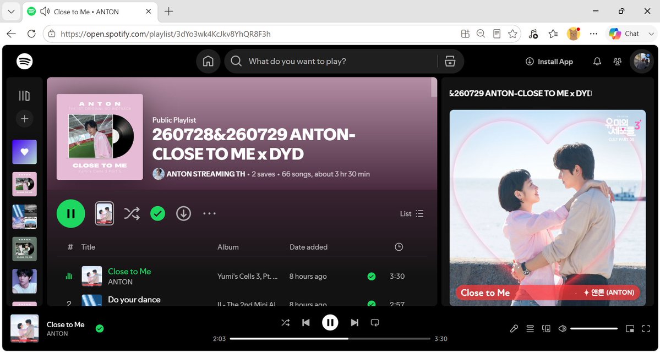This screenshot has width=660, height=353.
Task: Click the Close to Me artwork in right panel
Action: click(548, 208)
